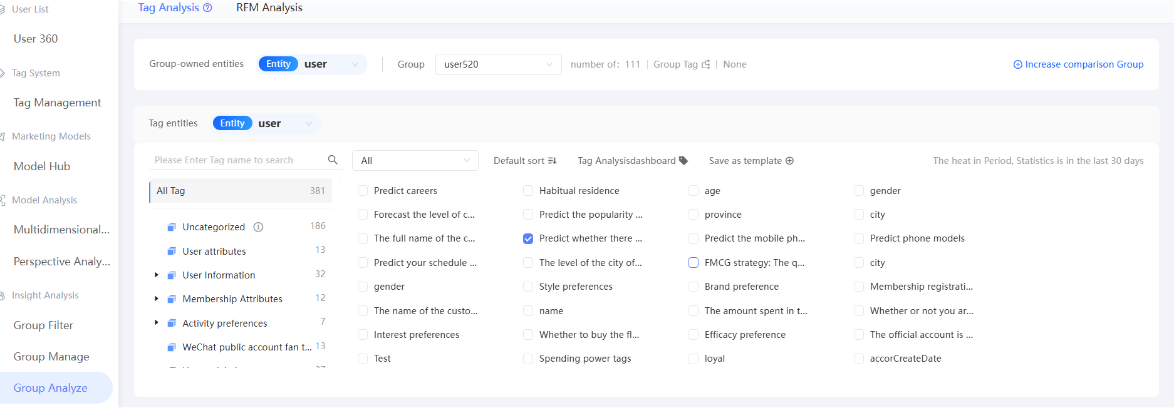Open Group Filter in the sidebar
Viewport: 1174px width, 408px height.
(43, 325)
